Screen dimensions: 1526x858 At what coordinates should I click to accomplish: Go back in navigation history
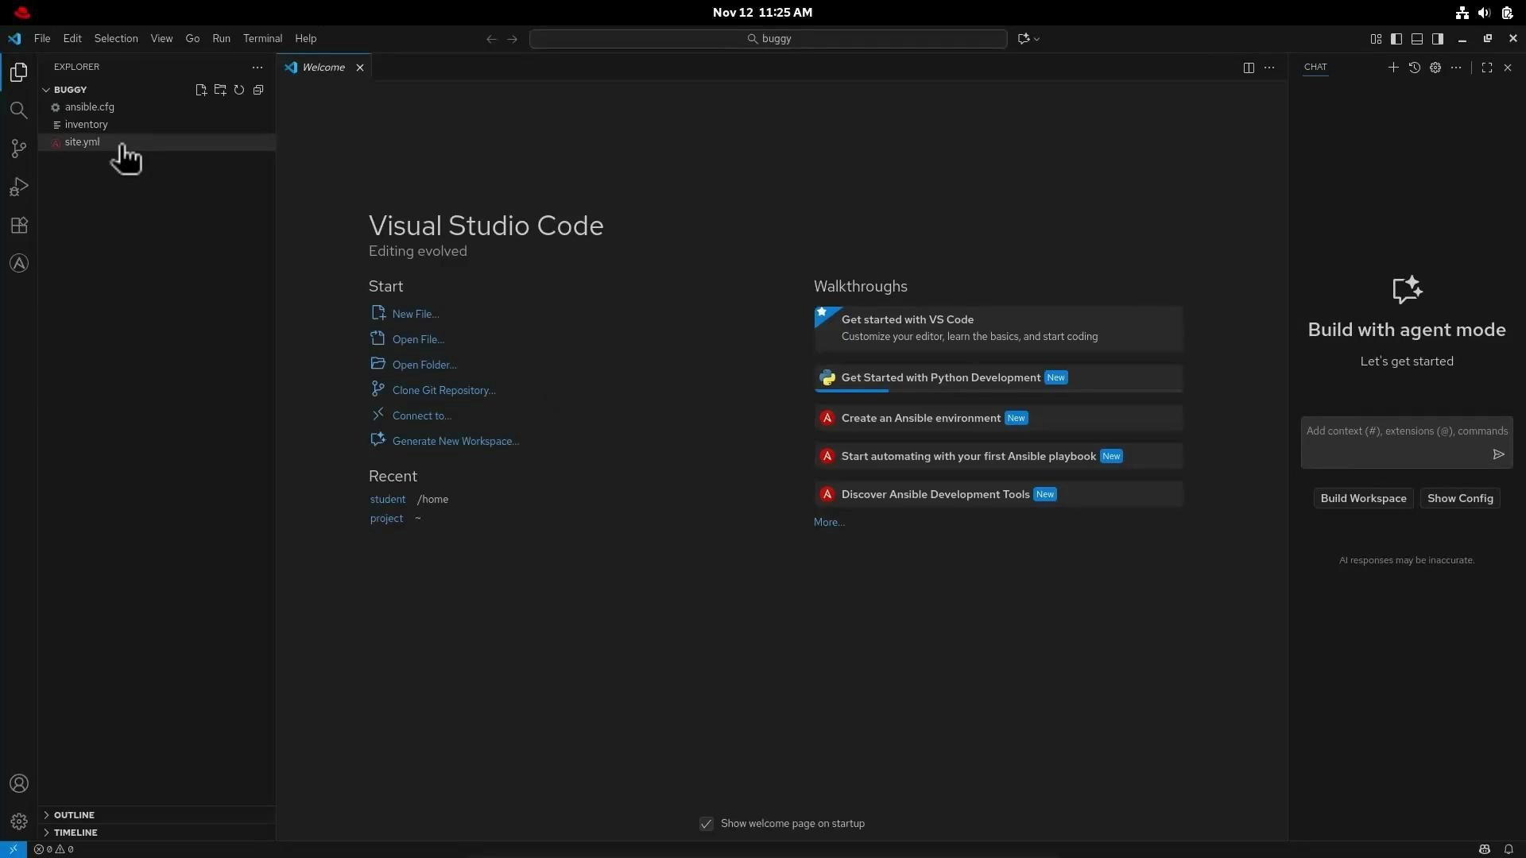pyautogui.click(x=491, y=39)
